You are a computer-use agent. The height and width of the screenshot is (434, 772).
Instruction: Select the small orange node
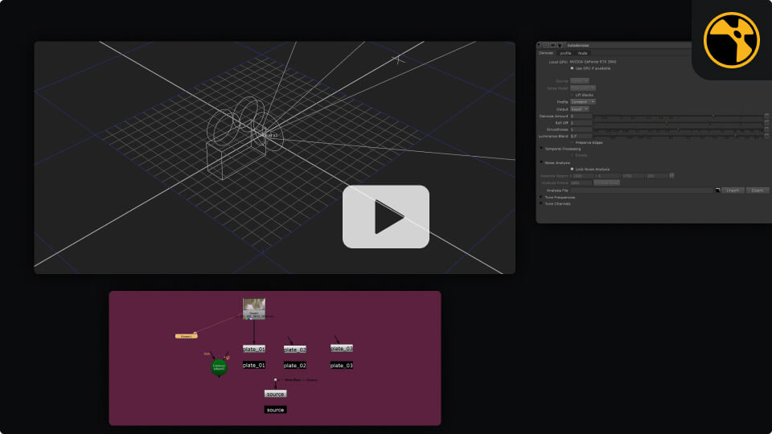(x=186, y=335)
